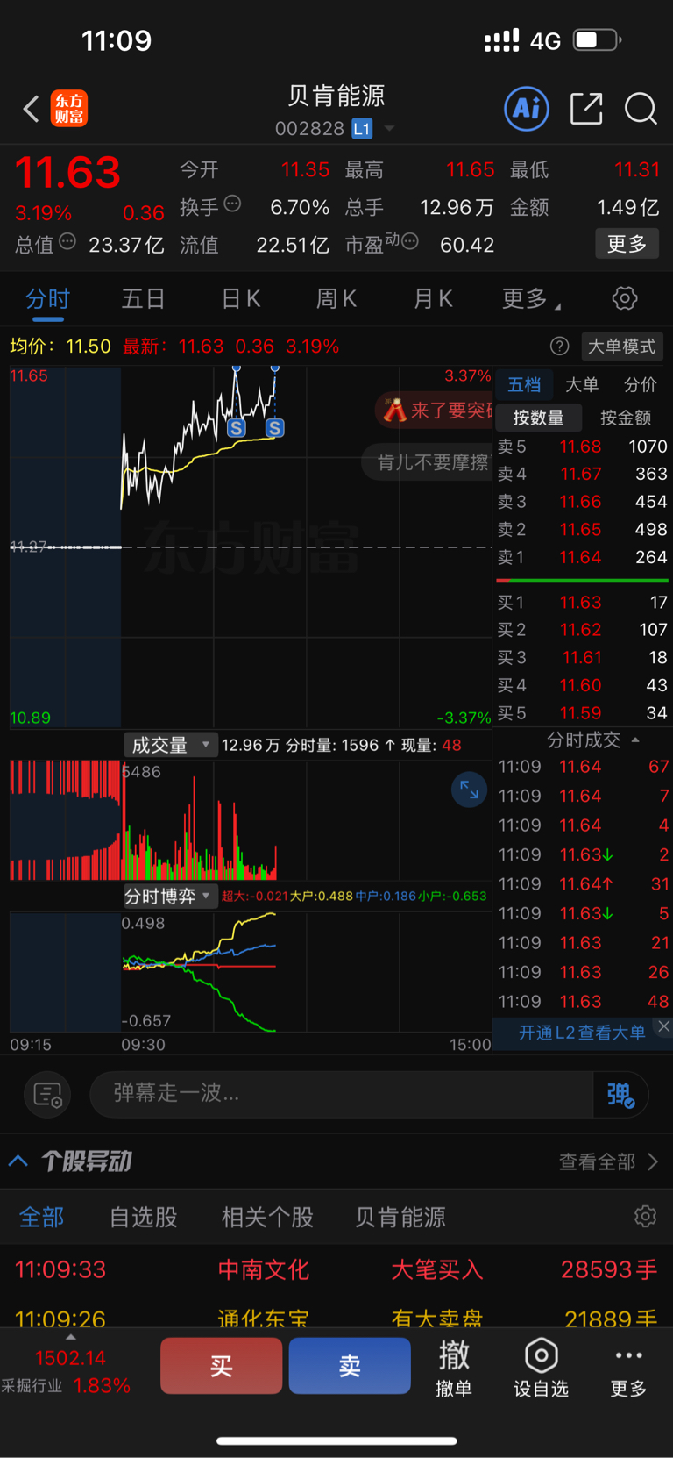This screenshot has height=1458, width=673.
Task: Open the Ai assistant icon
Action: (x=527, y=109)
